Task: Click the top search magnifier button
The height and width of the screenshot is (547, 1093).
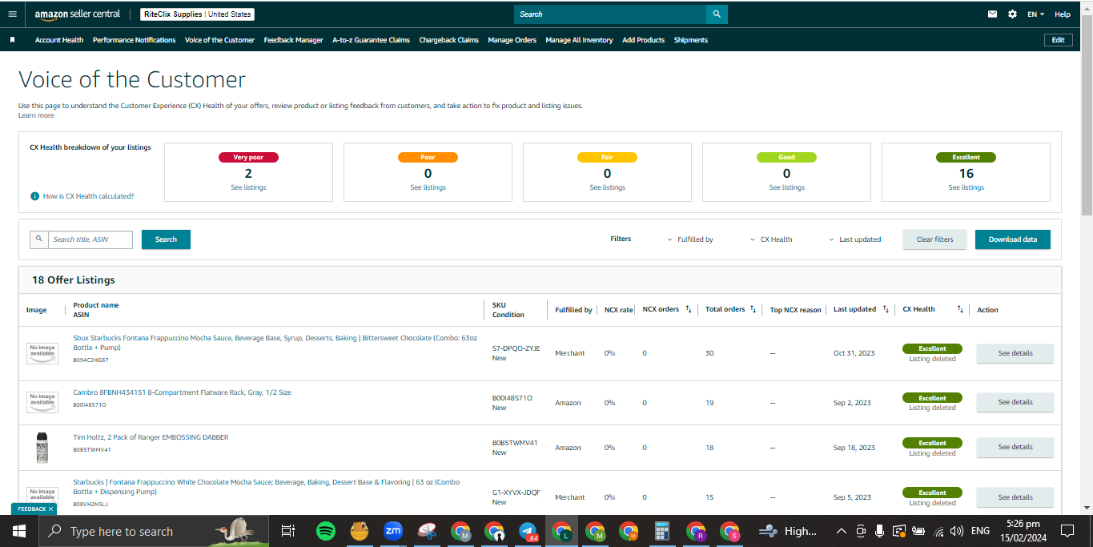Action: [717, 14]
